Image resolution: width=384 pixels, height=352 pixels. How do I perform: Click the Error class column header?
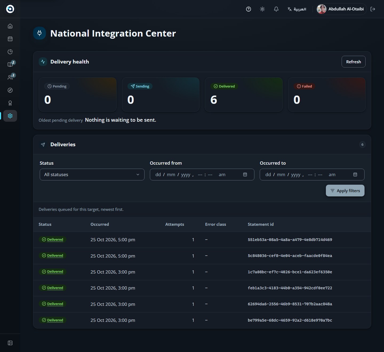click(x=215, y=224)
